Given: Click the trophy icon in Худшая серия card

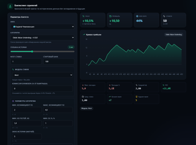Looking at the screenshot, I should click(x=136, y=97).
